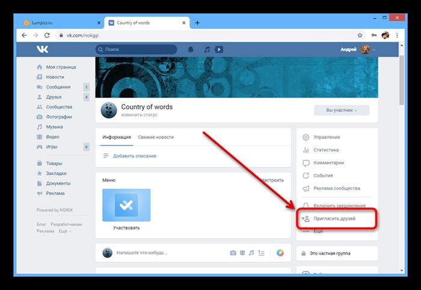Open Закладки in sidebar
The height and width of the screenshot is (290, 421).
[x=56, y=173]
